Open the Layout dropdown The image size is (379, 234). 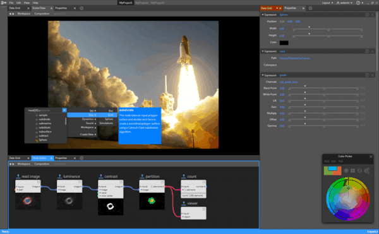pos(327,3)
